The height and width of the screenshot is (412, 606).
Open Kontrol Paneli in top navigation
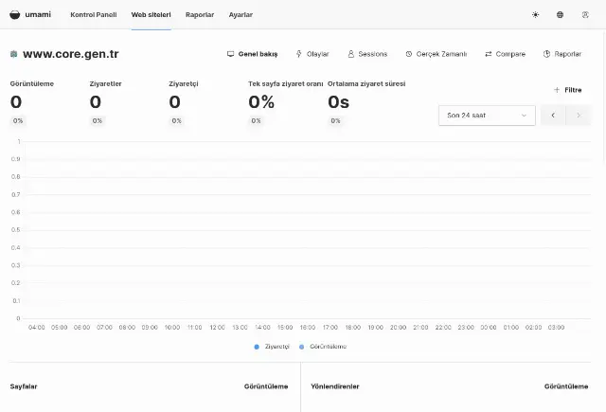94,15
